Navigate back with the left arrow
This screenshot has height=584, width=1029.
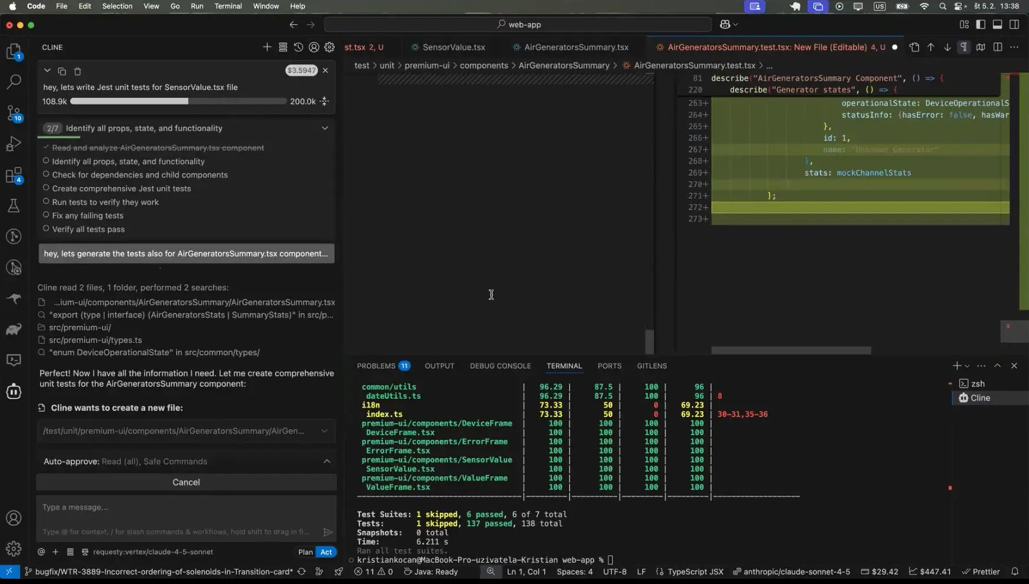tap(294, 25)
